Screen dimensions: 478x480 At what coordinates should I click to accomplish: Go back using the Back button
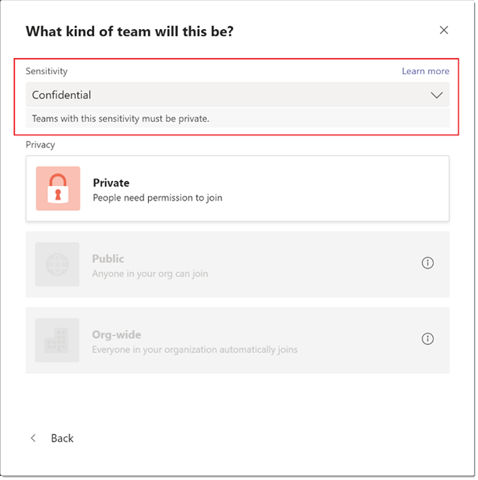click(52, 439)
